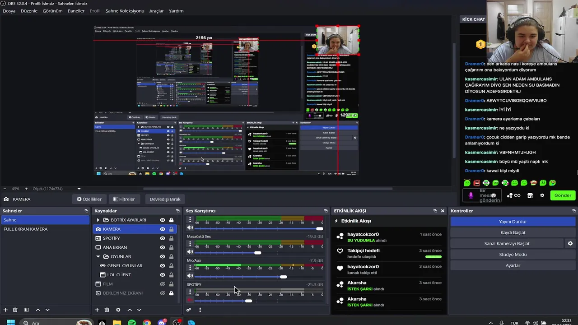Open Discord from Windows taskbar
The height and width of the screenshot is (325, 578).
(x=162, y=323)
